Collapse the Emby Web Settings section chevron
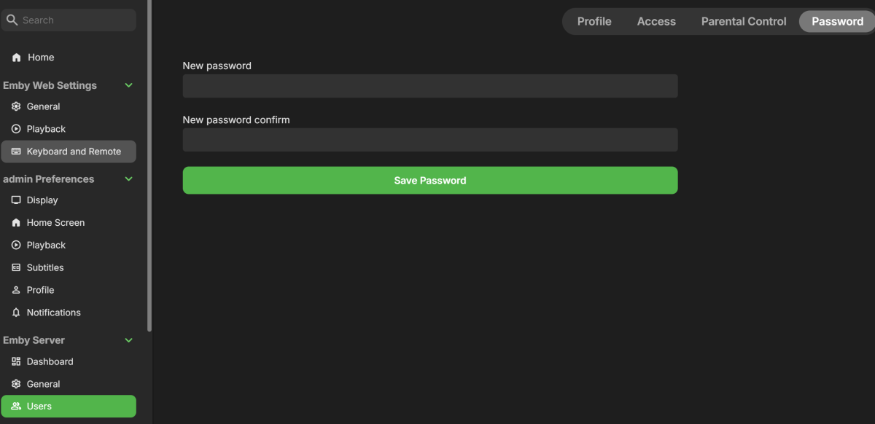The width and height of the screenshot is (875, 424). [129, 85]
